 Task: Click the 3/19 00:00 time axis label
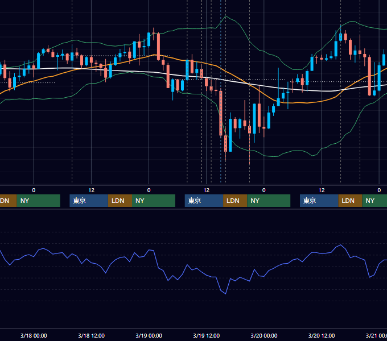coord(149,335)
